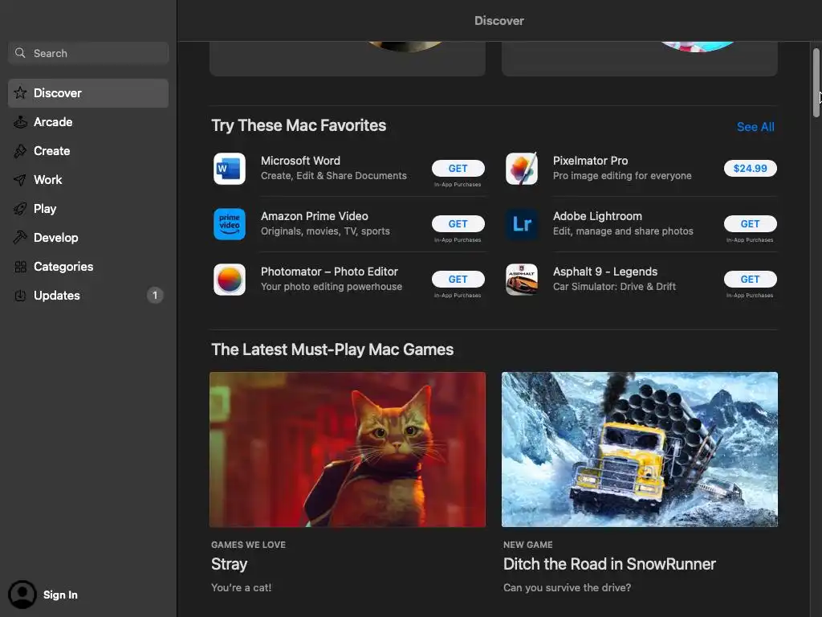The image size is (822, 617).
Task: Select the Discover sidebar item
Action: [88, 93]
